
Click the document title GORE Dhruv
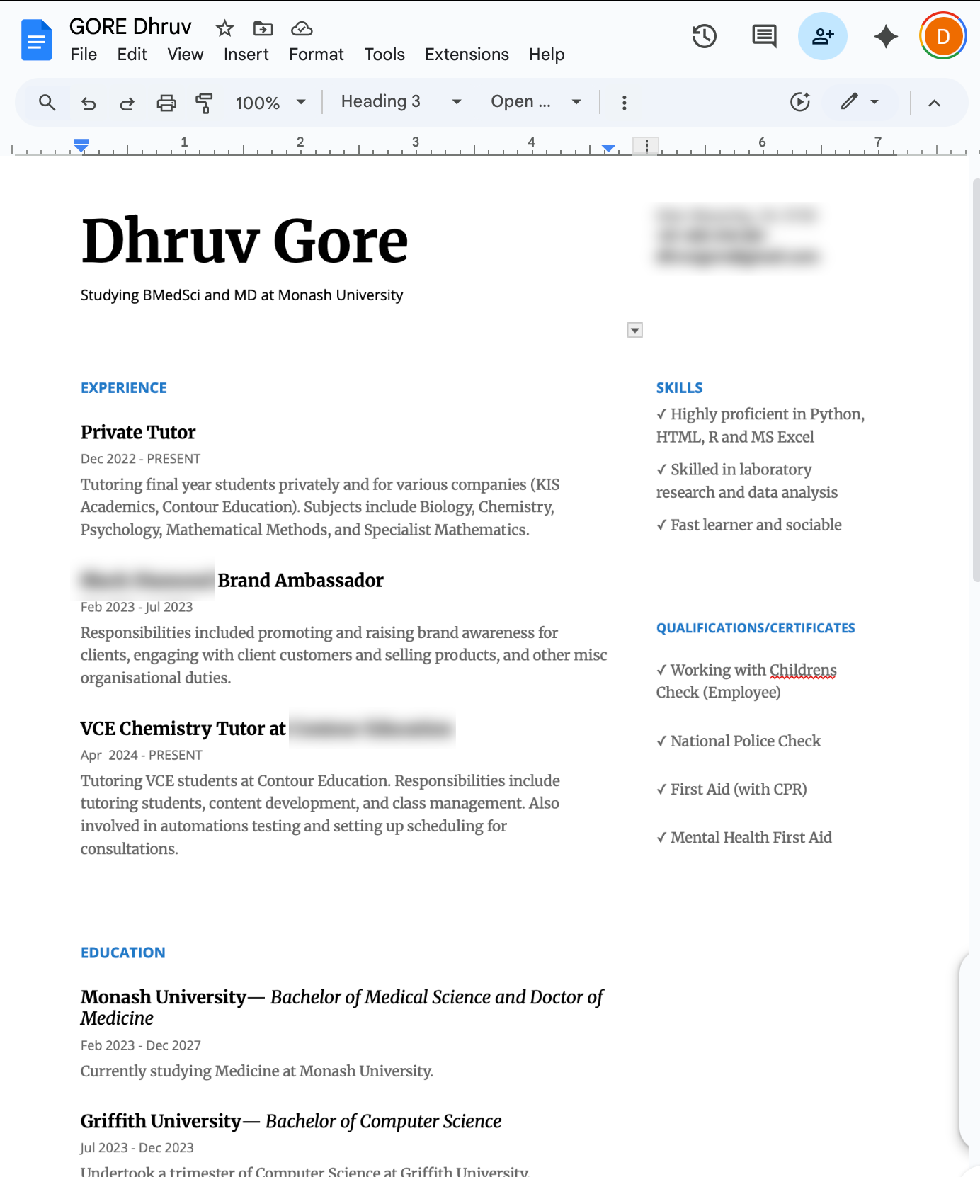[x=130, y=27]
